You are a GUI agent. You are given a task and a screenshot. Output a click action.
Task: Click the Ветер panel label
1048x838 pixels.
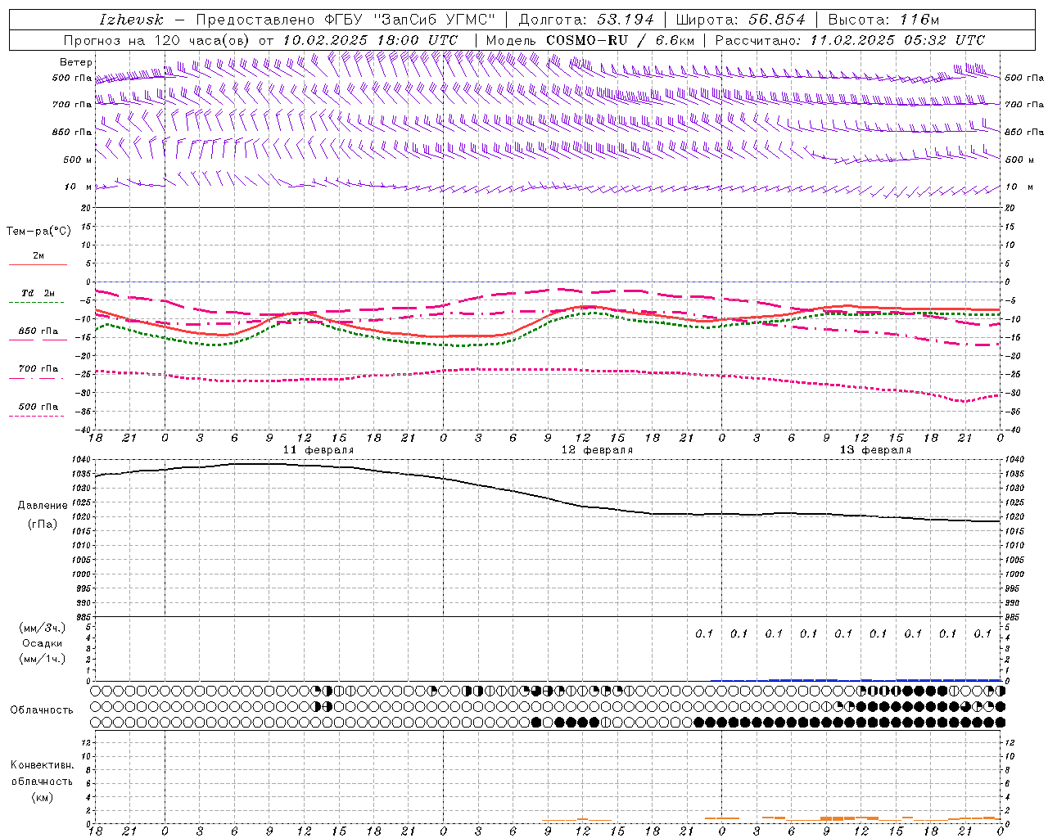tap(76, 62)
